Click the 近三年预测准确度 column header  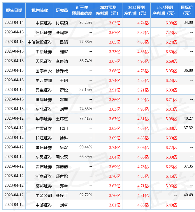click(82, 10)
